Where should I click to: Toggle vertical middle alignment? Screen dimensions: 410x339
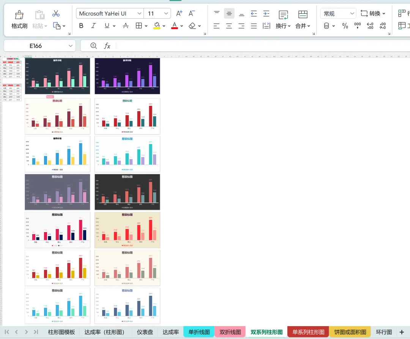tap(229, 13)
